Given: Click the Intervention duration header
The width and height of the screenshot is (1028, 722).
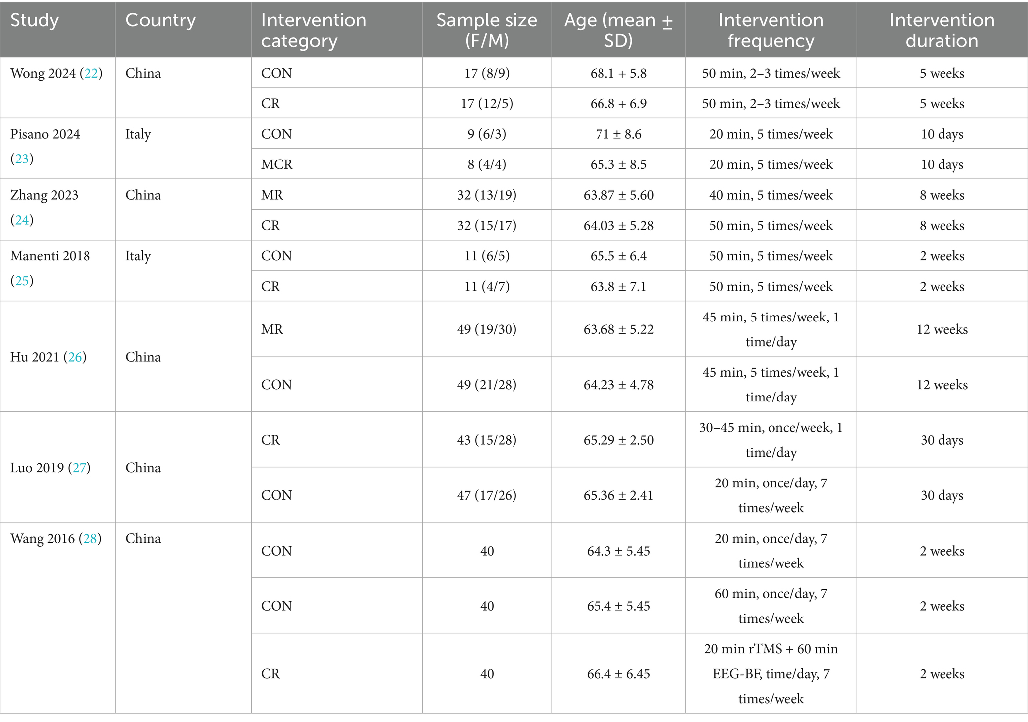Looking at the screenshot, I should (942, 30).
